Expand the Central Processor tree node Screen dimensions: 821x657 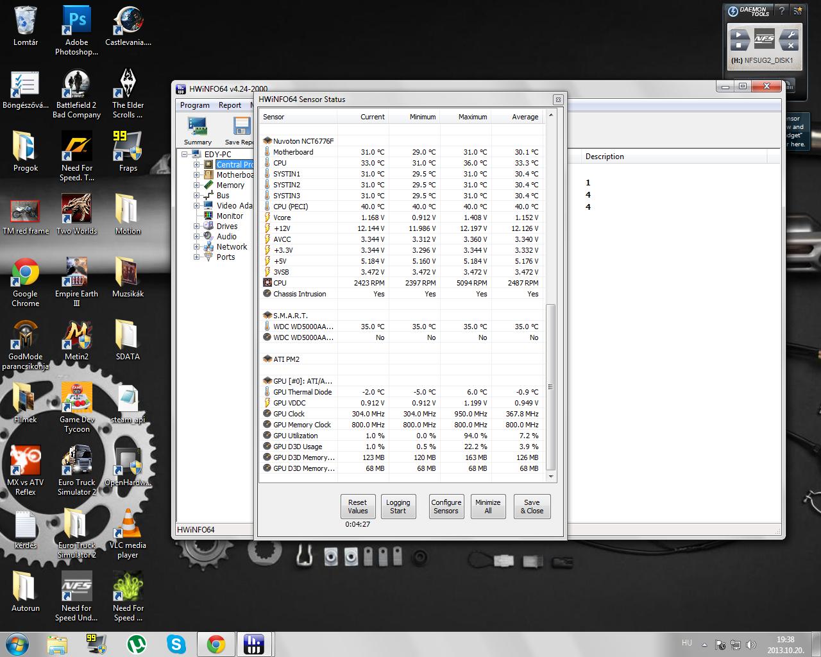197,164
